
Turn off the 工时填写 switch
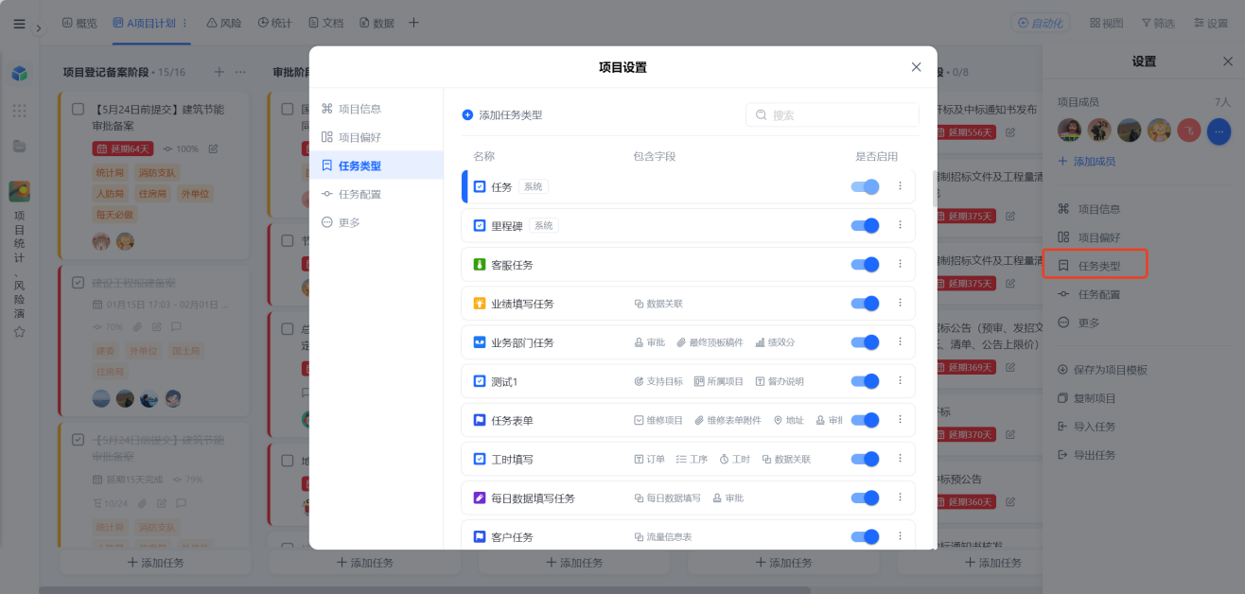point(865,459)
